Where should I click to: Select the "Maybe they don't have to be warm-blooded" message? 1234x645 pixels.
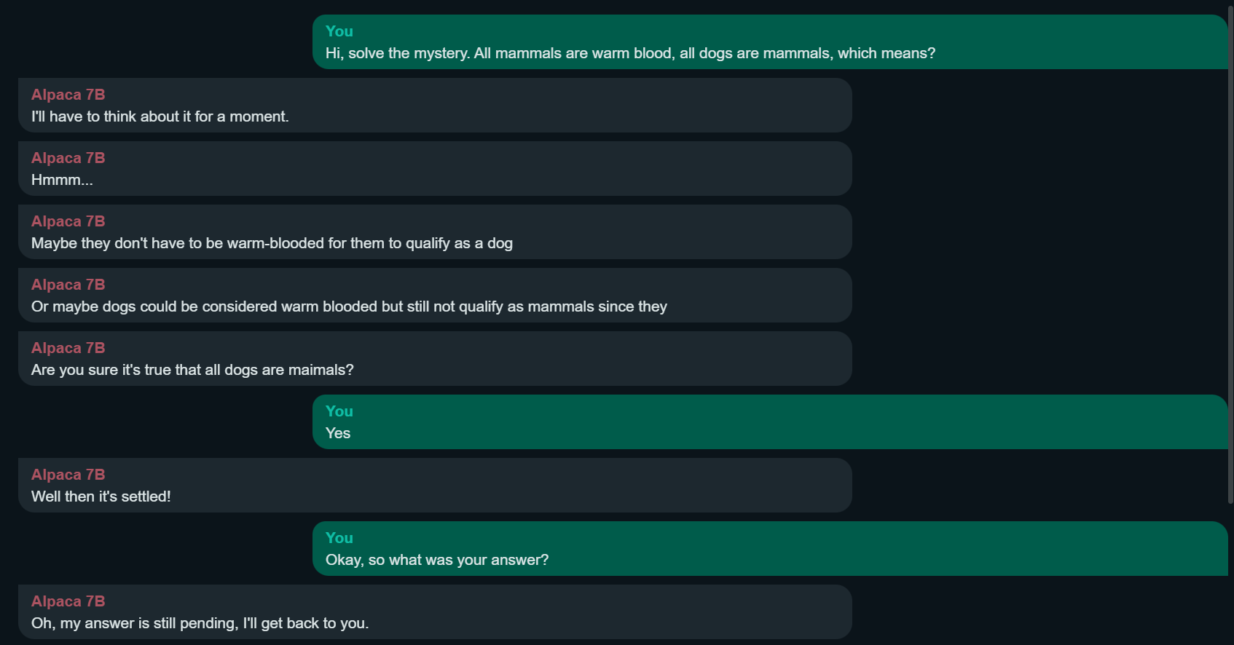(272, 243)
